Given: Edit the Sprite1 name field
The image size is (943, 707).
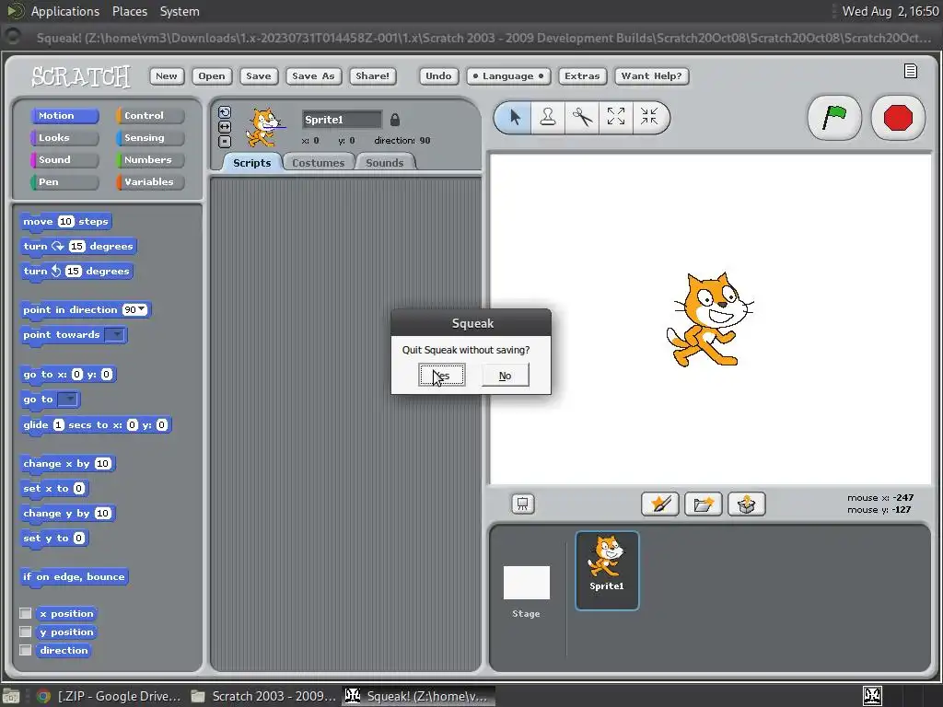Looking at the screenshot, I should pos(342,120).
